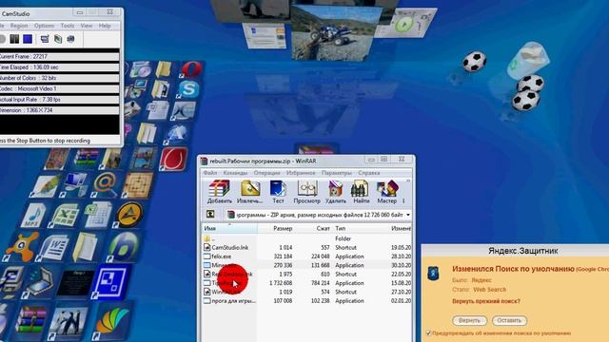Click the Оставить button in Яндекс.Защитник
Image resolution: width=609 pixels, height=342 pixels.
pyautogui.click(x=509, y=320)
